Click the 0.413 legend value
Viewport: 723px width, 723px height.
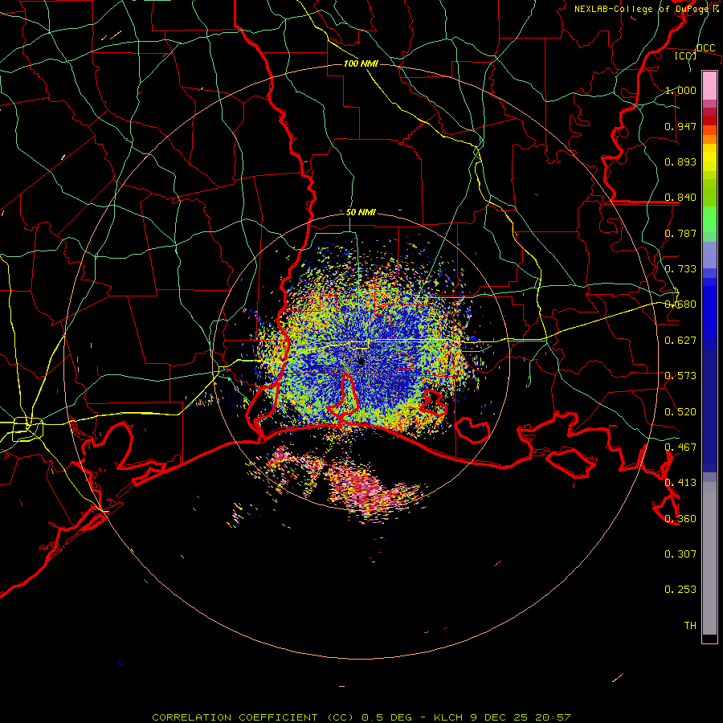[680, 483]
